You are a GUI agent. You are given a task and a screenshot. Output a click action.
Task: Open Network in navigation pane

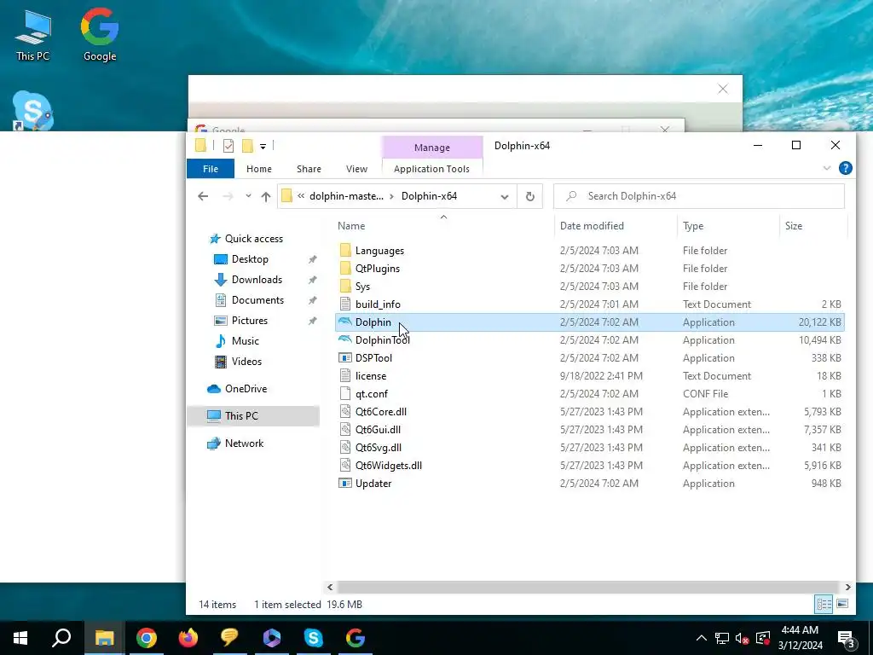pos(244,443)
